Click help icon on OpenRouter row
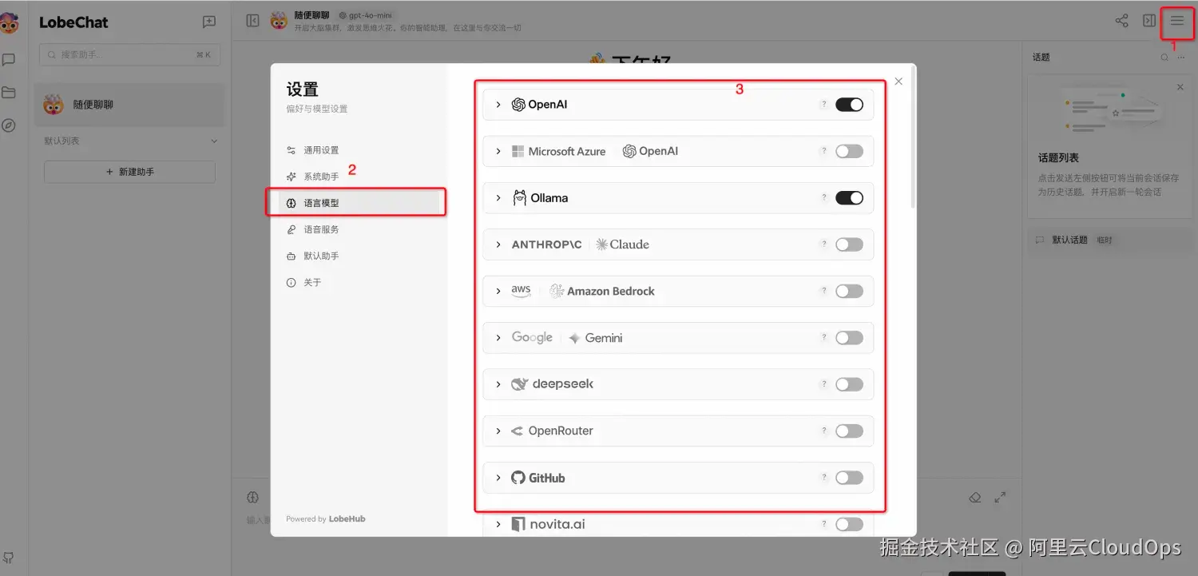Image resolution: width=1198 pixels, height=576 pixels. 823,431
